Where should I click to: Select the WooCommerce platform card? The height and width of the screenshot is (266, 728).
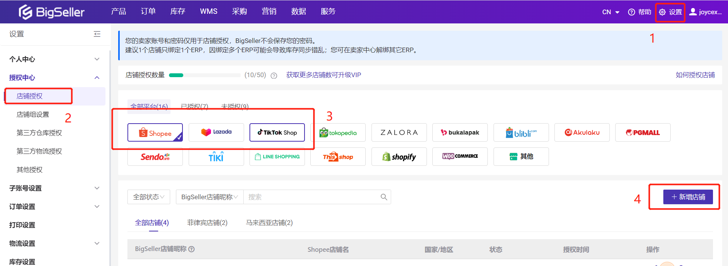coord(460,157)
